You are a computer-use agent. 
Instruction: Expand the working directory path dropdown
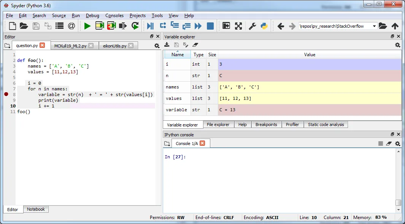tap(374, 26)
